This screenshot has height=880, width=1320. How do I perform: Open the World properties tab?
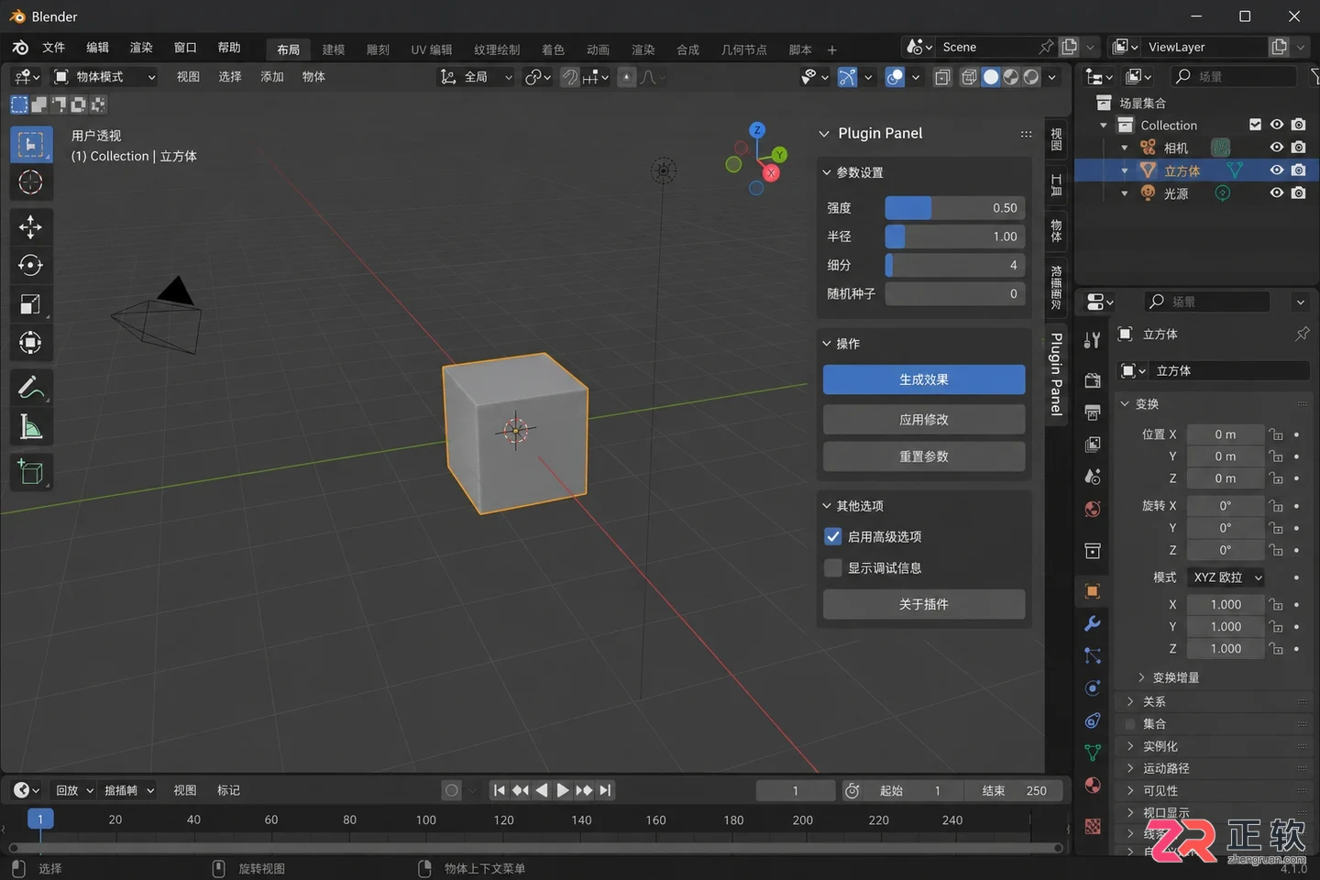[1092, 509]
